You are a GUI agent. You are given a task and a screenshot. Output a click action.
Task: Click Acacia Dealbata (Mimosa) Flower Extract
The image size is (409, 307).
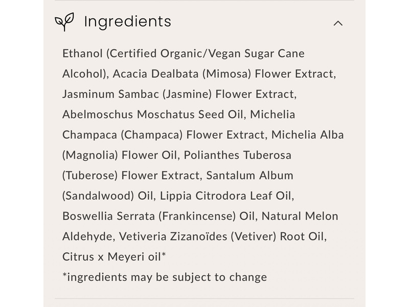(x=224, y=74)
